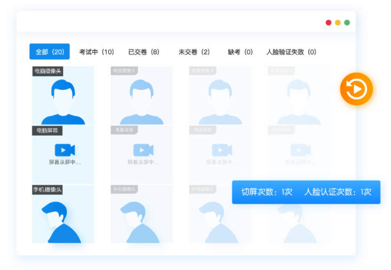Click the dark 手机摄像头 label on first tile

(x=47, y=190)
